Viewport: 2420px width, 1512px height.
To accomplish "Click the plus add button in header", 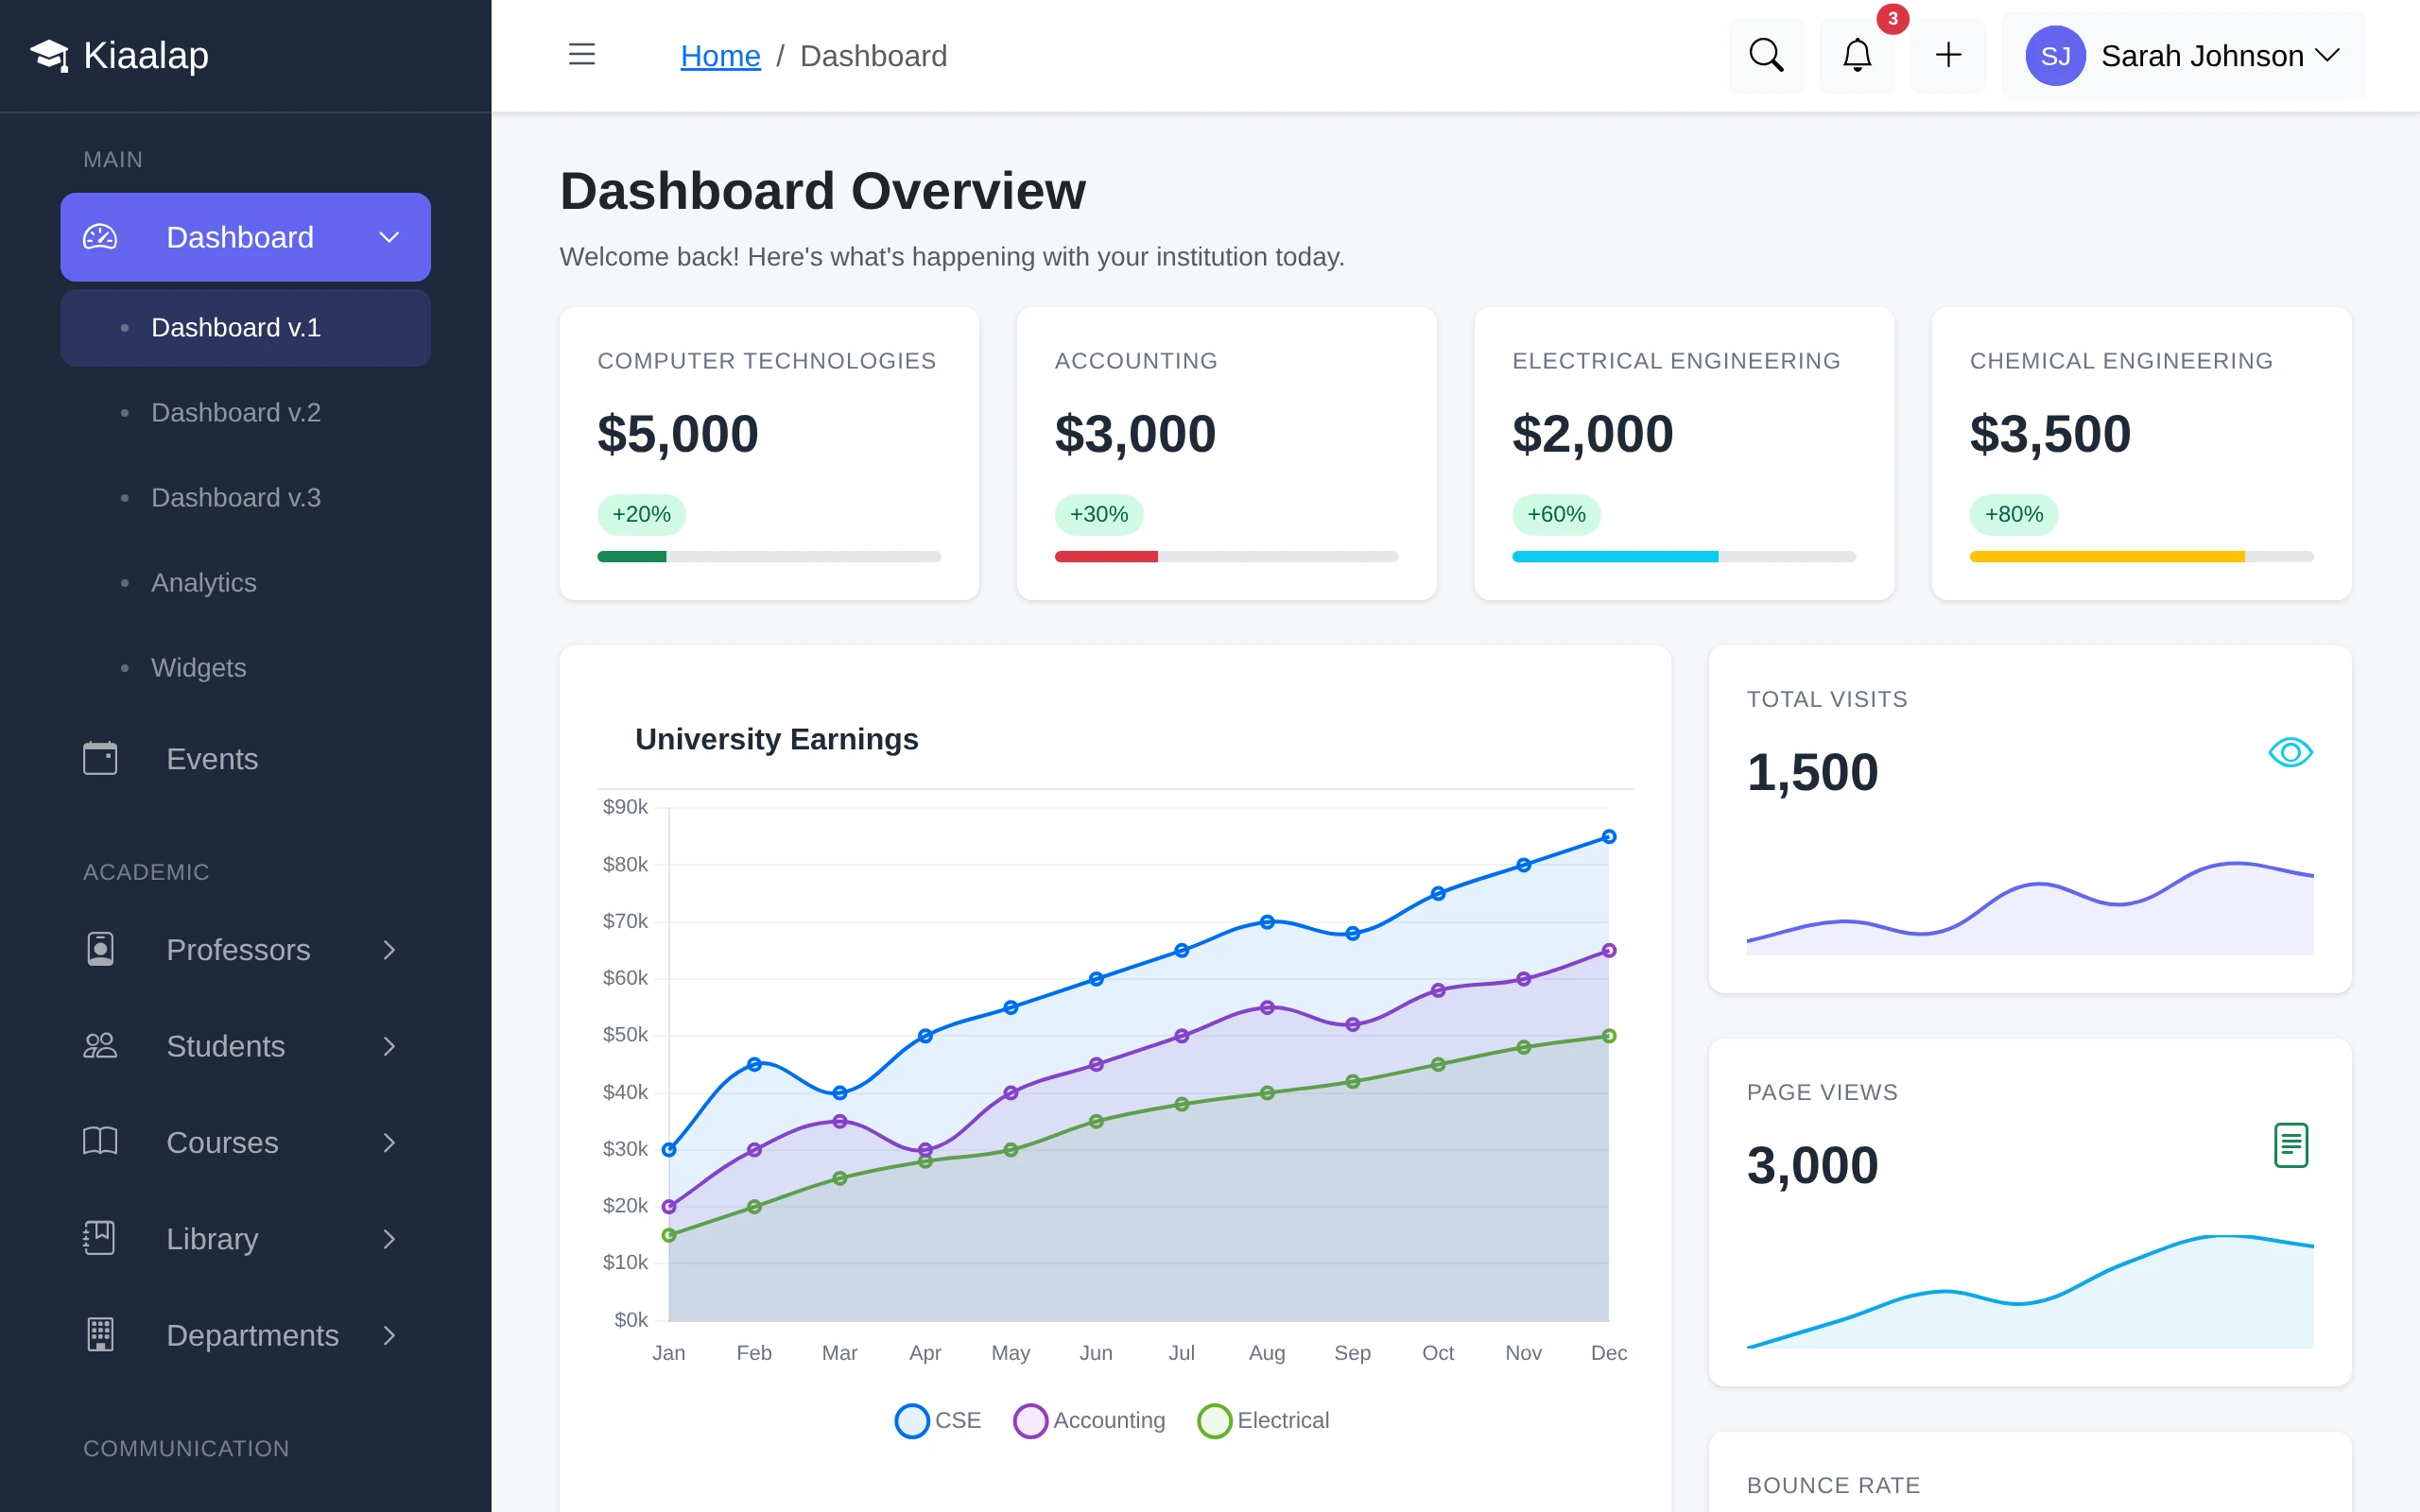I will click(x=1948, y=55).
